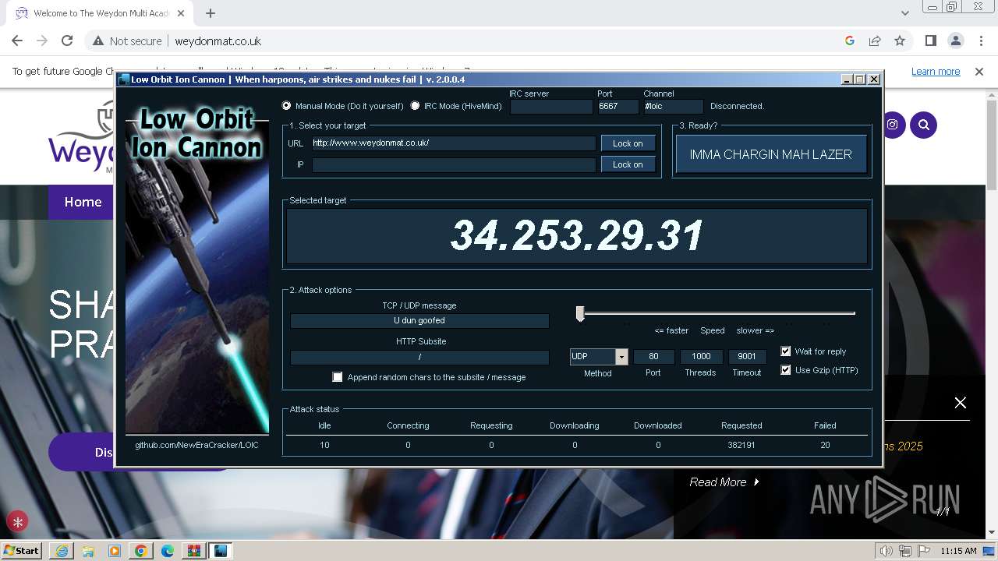Open WinRAR from the taskbar
The height and width of the screenshot is (561, 998).
[x=194, y=551]
